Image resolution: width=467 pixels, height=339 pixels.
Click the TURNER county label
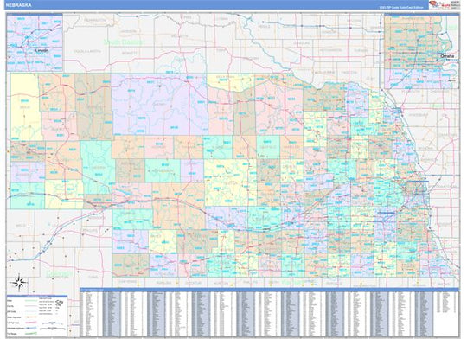coord(361,50)
